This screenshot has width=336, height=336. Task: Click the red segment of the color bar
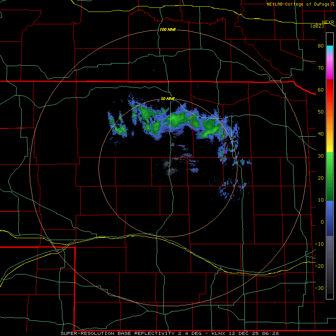coord(330,90)
